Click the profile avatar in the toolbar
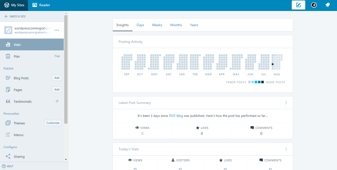Image resolution: width=337 pixels, height=170 pixels. (314, 5)
